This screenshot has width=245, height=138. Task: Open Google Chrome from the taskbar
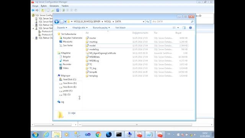click(98, 135)
